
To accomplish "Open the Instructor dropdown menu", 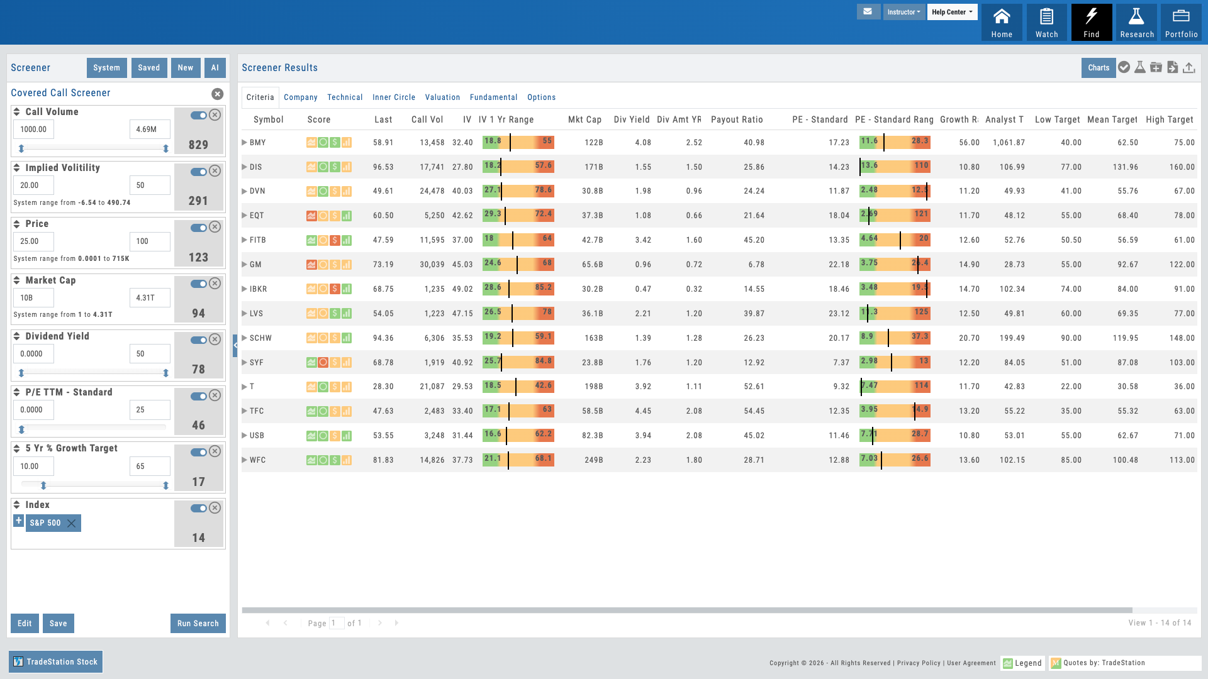I will click(904, 11).
